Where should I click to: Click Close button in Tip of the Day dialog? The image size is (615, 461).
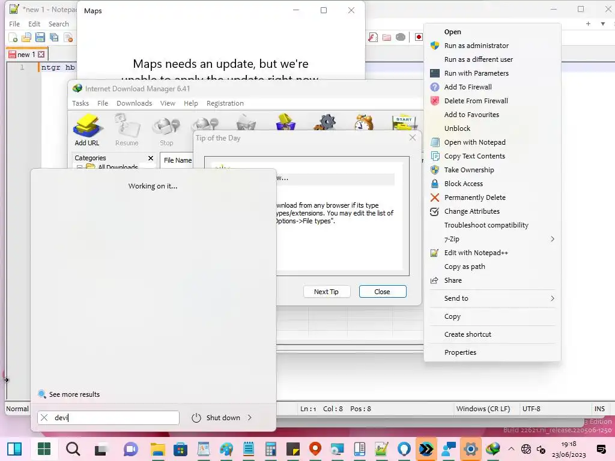[x=383, y=292]
